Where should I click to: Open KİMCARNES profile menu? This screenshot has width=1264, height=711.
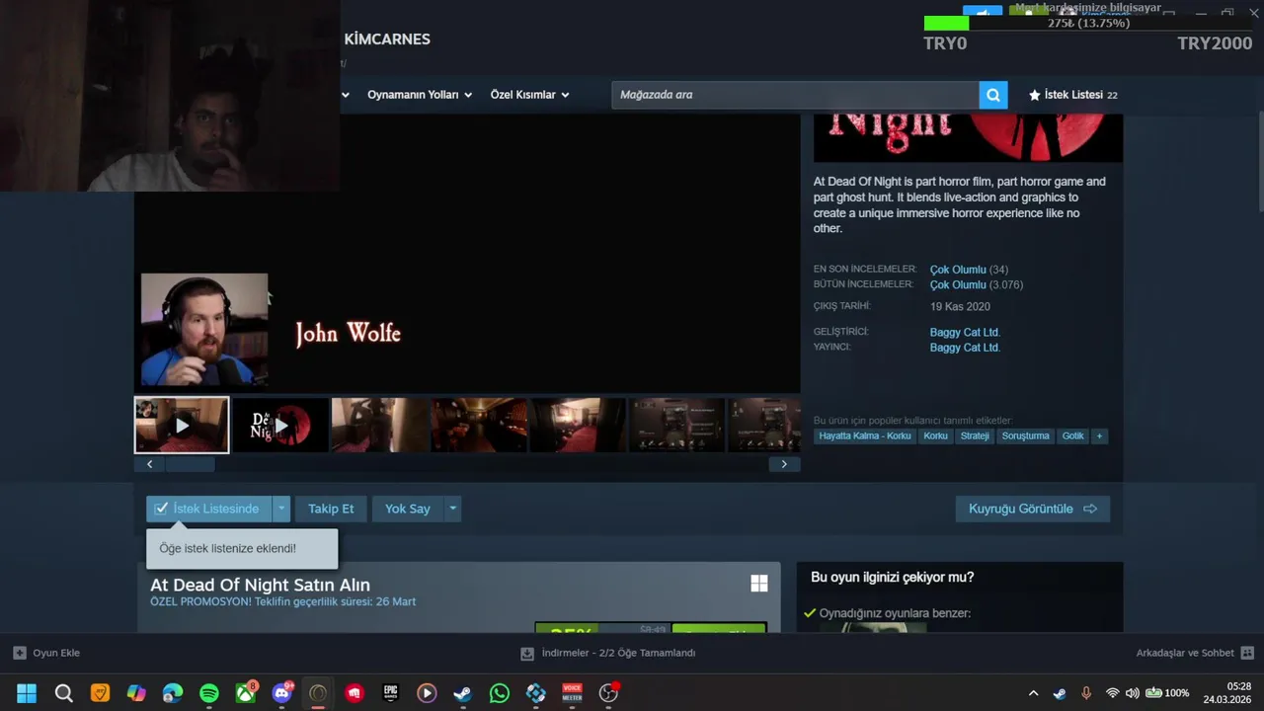[x=387, y=39]
